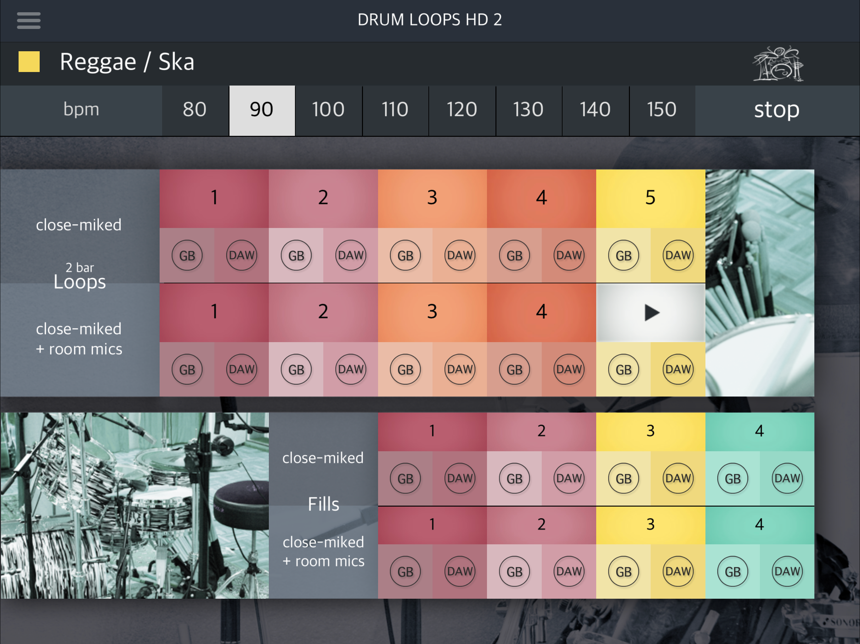Tap DAW icon for close-miked fill 4
860x644 pixels.
coord(787,478)
